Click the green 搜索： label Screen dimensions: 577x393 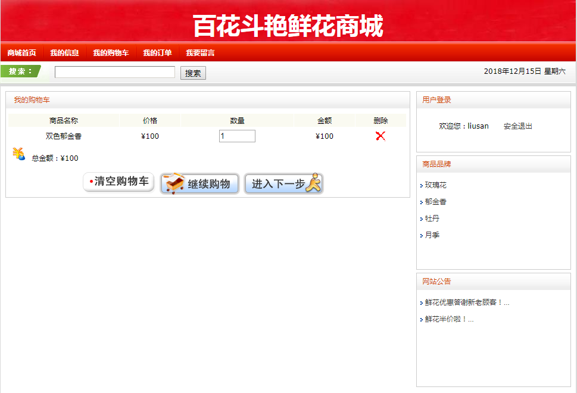point(21,71)
